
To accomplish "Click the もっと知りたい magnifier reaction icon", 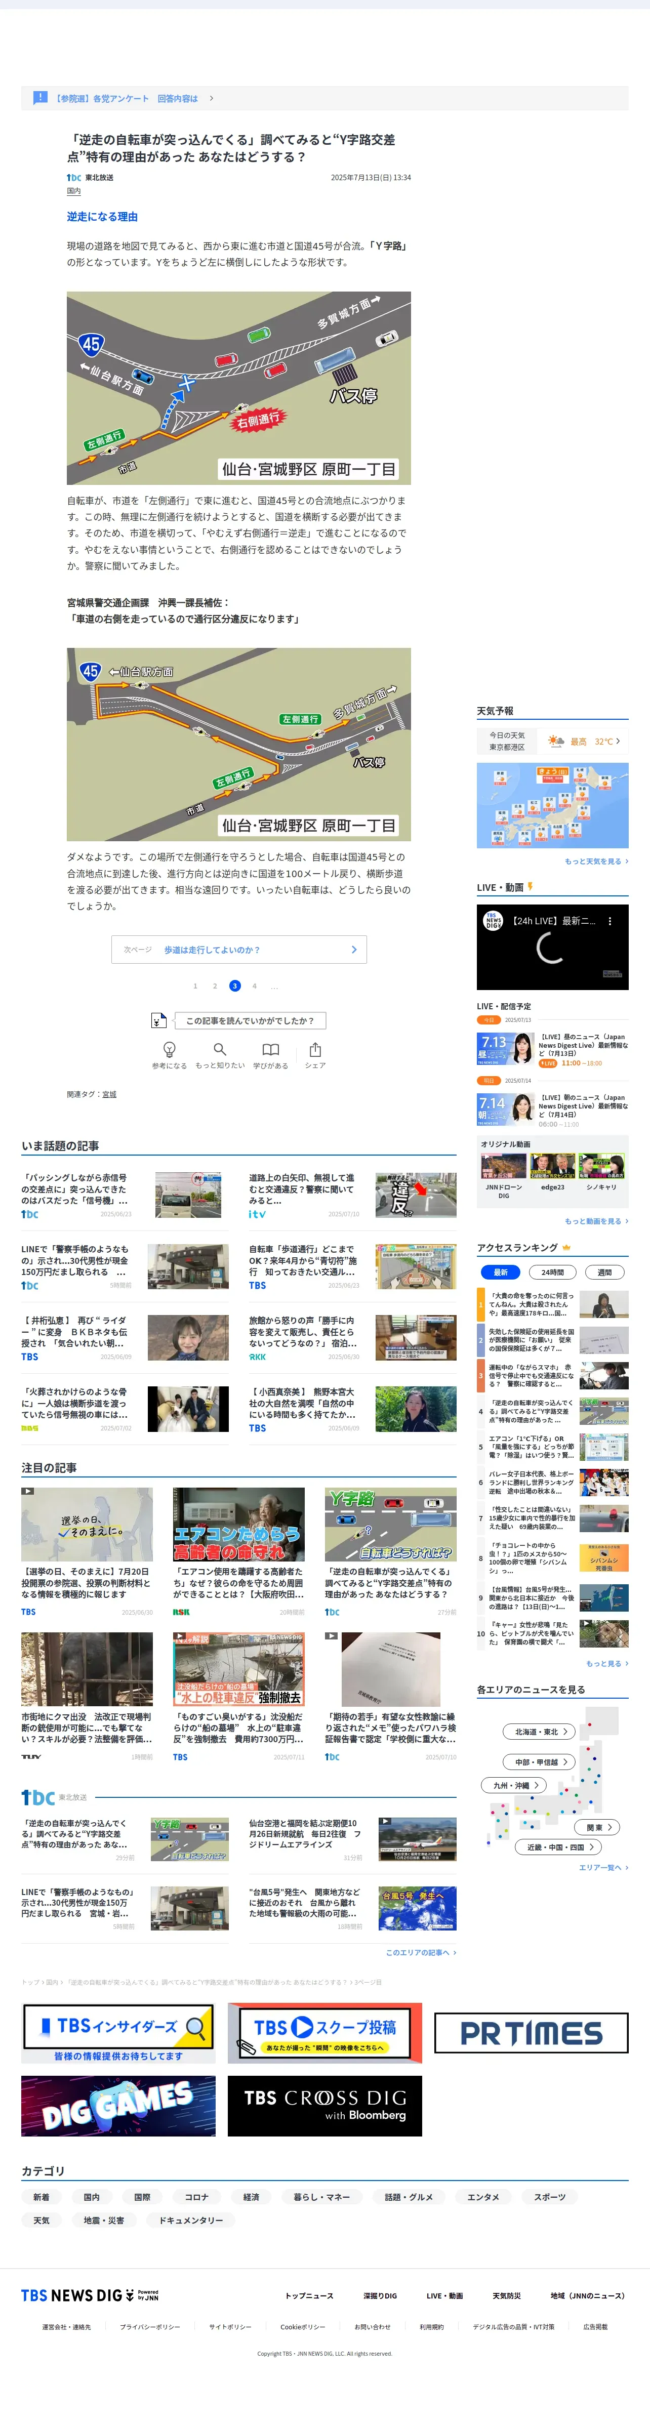I will click(x=219, y=1049).
